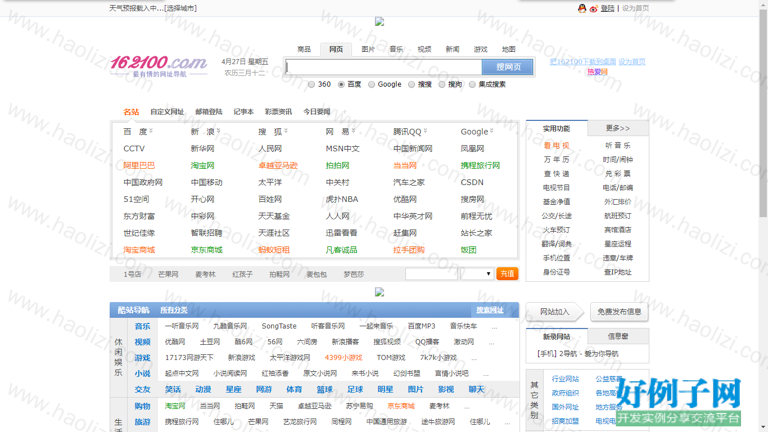Open the 记事本 tab
The height and width of the screenshot is (432, 768).
(x=243, y=112)
